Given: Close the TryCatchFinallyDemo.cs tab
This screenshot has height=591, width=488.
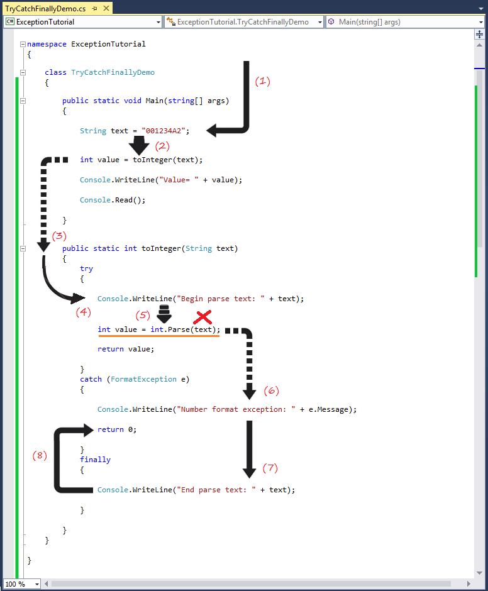Looking at the screenshot, I should tap(106, 8).
